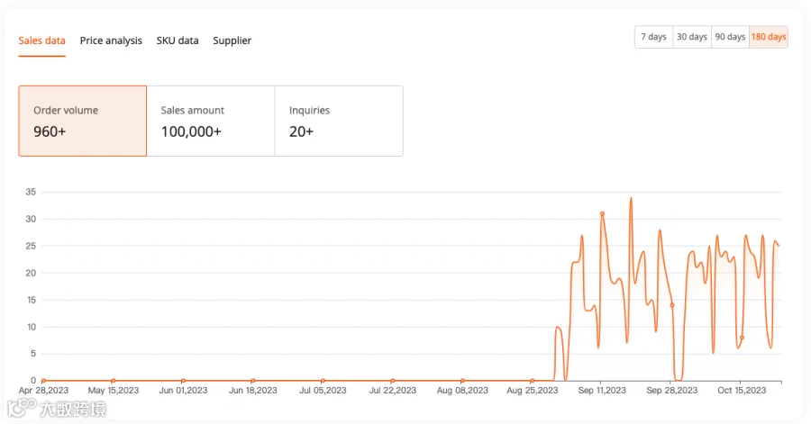
Task: Click the Apr 28,2023 starting data point
Action: click(43, 381)
